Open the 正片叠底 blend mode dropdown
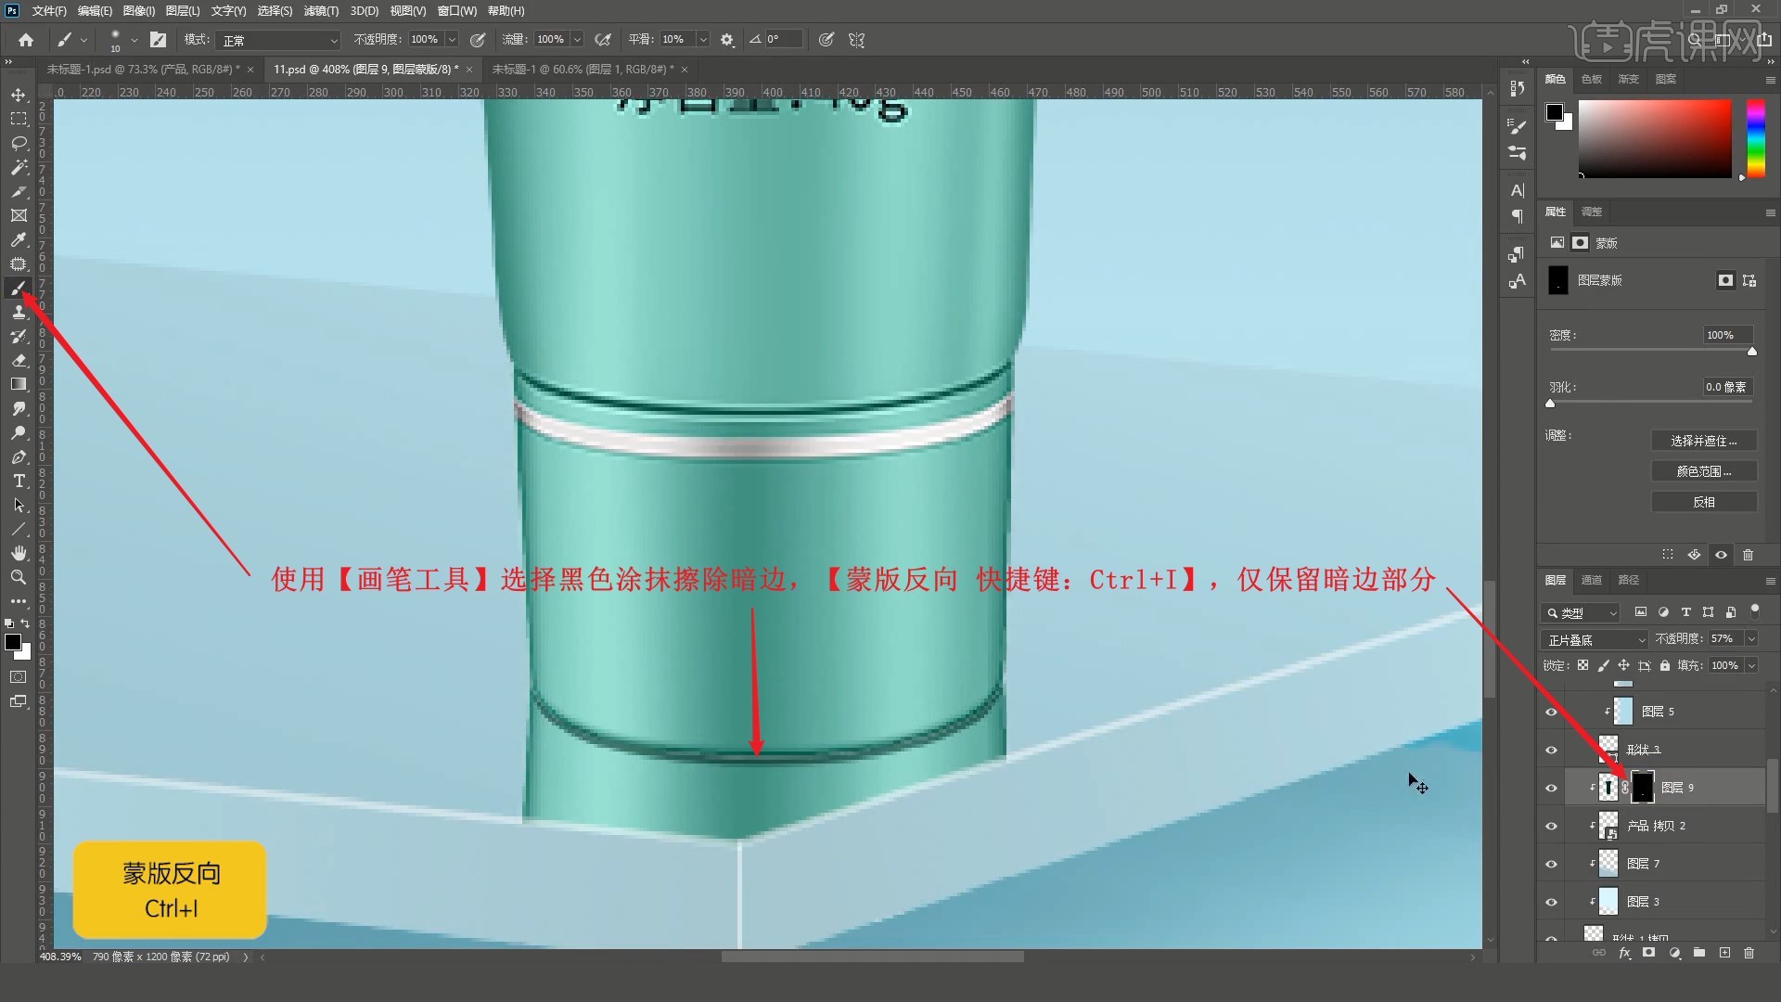1781x1002 pixels. (1594, 640)
